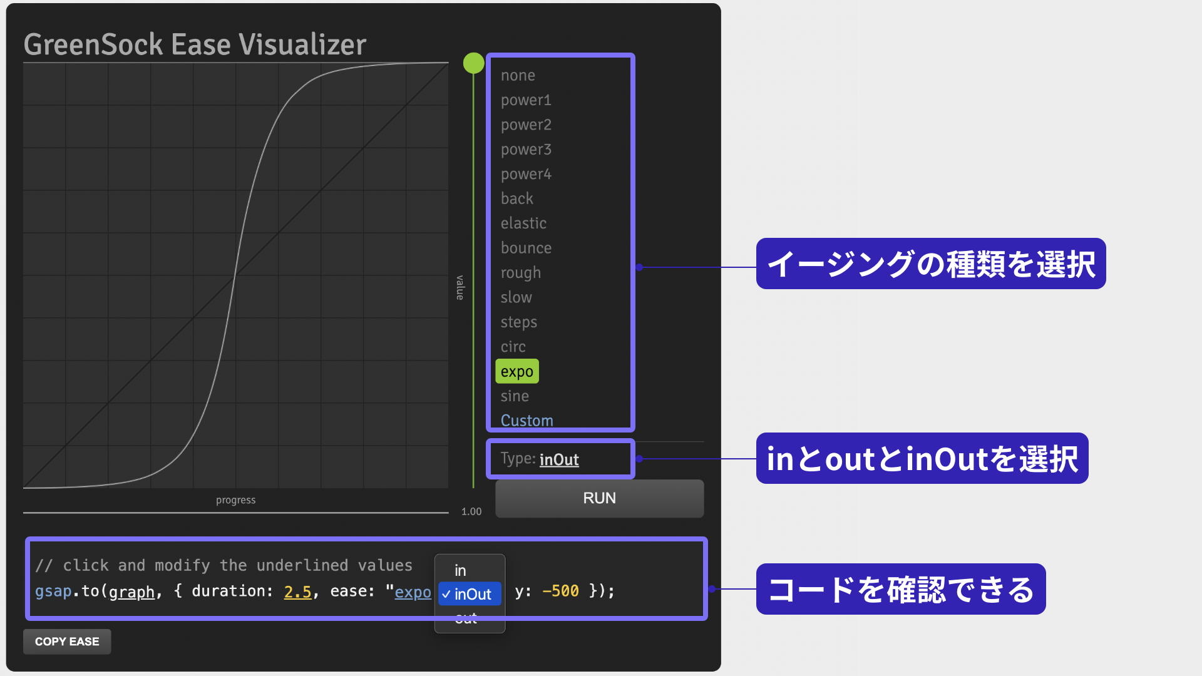This screenshot has height=676, width=1202.
Task: Pick the back ease
Action: coord(517,199)
